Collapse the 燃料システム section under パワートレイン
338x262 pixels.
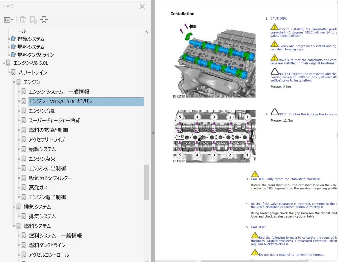coord(14,226)
